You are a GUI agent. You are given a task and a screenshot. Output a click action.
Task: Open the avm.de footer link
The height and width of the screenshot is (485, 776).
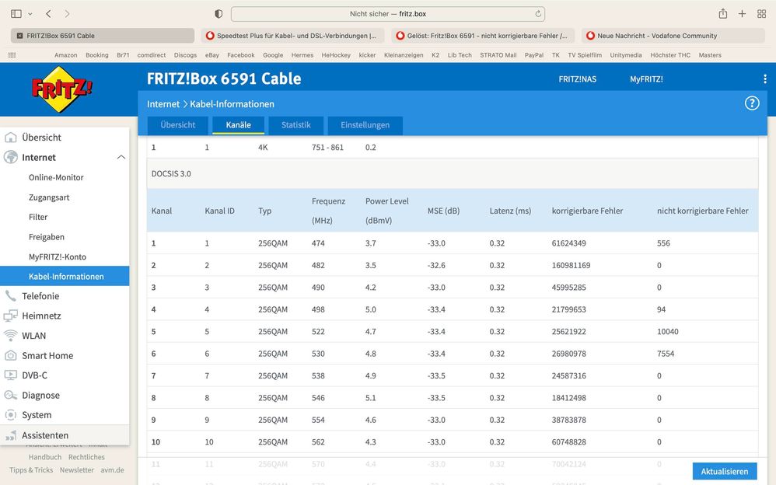(112, 470)
